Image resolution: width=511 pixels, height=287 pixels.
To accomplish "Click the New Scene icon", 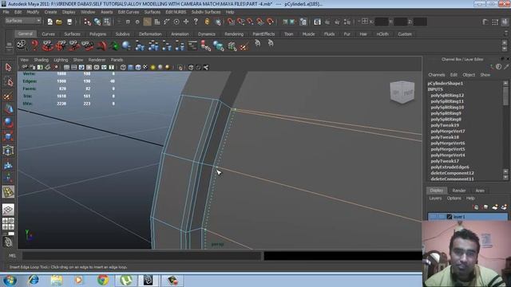I will coord(50,22).
